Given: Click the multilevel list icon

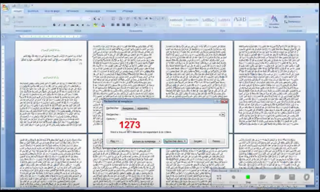Looking at the screenshot, I should pos(128,19).
